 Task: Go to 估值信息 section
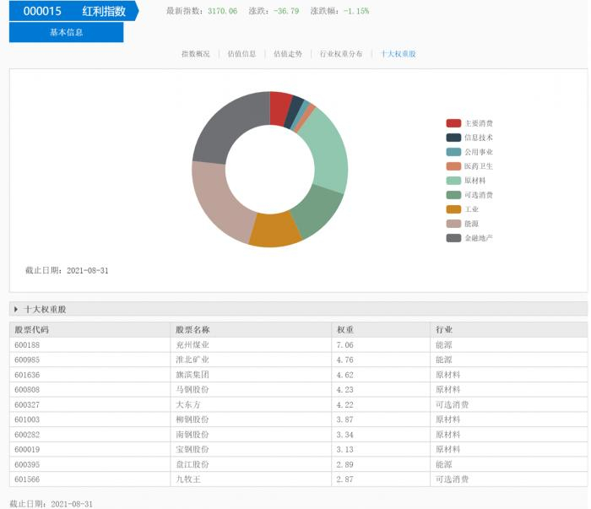click(x=241, y=54)
